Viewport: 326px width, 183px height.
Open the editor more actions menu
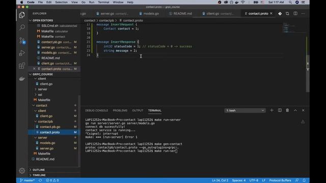click(303, 14)
